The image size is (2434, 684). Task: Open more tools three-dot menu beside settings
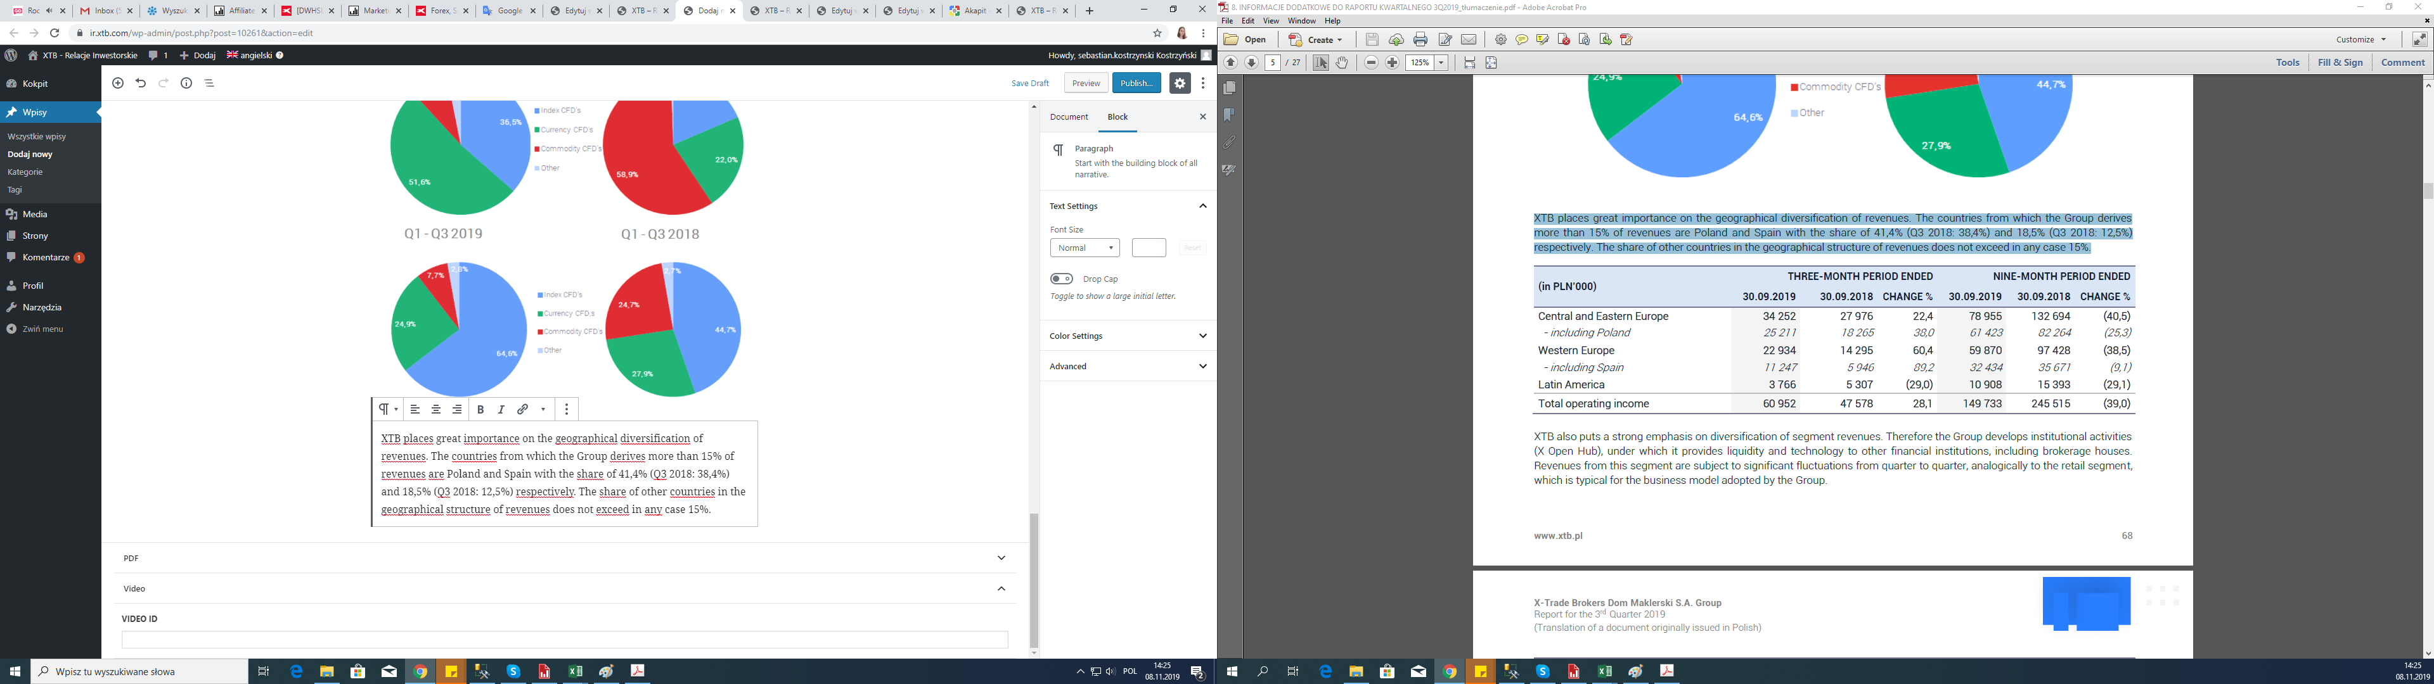(1203, 83)
